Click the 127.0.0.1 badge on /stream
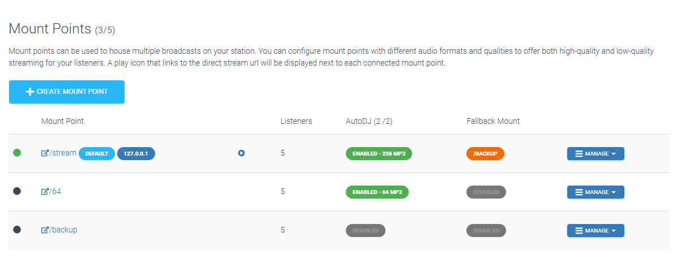The width and height of the screenshot is (677, 267). click(136, 153)
